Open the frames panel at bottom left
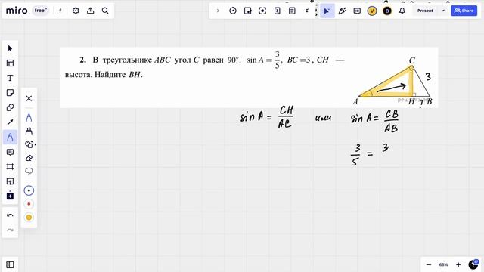484x272 pixels. click(x=10, y=264)
